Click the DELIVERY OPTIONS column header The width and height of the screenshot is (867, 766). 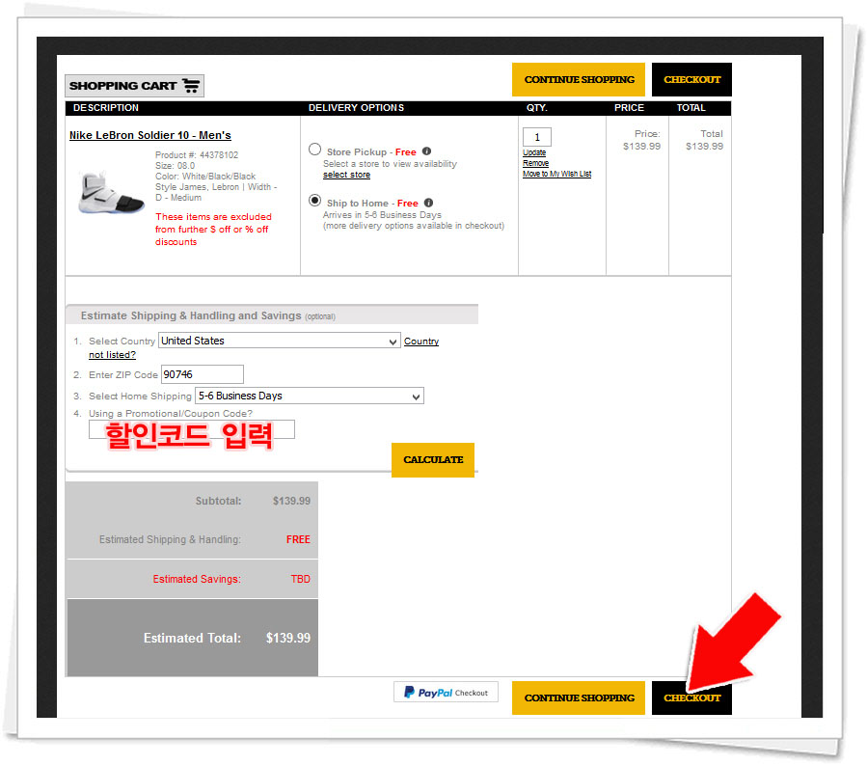coord(356,108)
